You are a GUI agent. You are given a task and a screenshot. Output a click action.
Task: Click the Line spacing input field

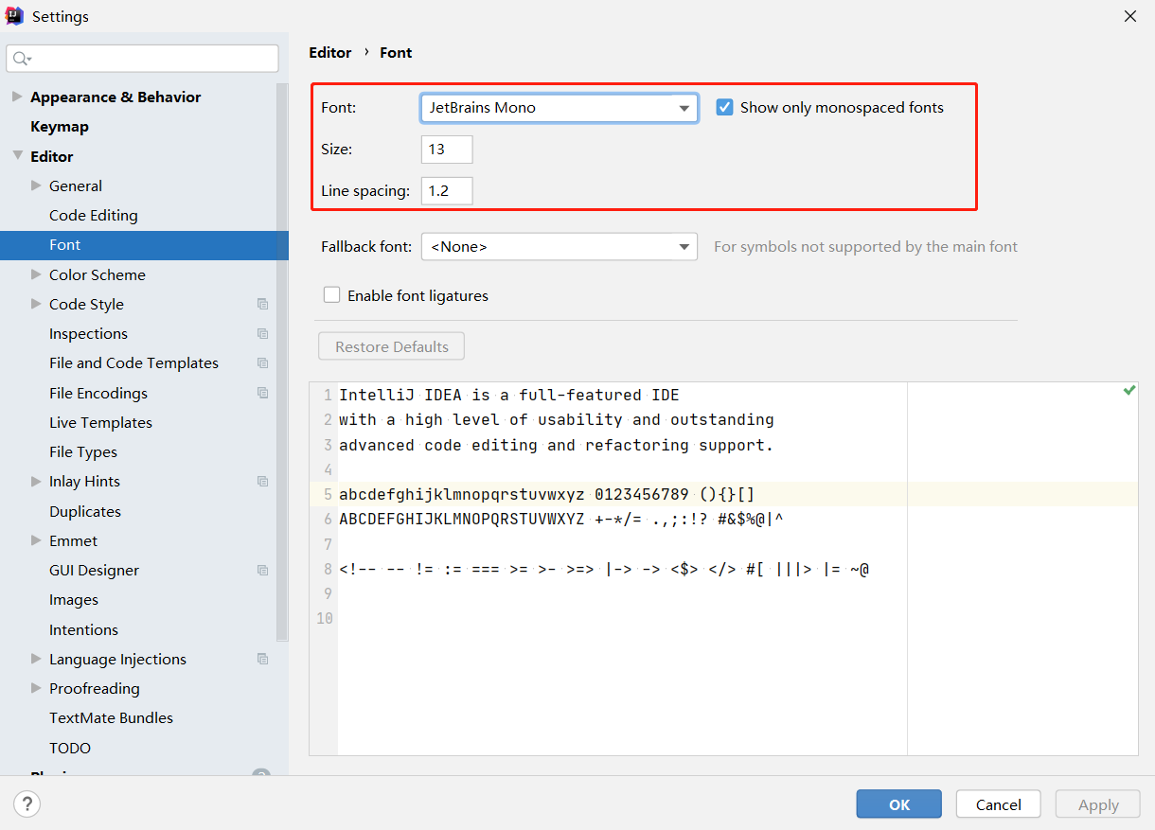447,191
